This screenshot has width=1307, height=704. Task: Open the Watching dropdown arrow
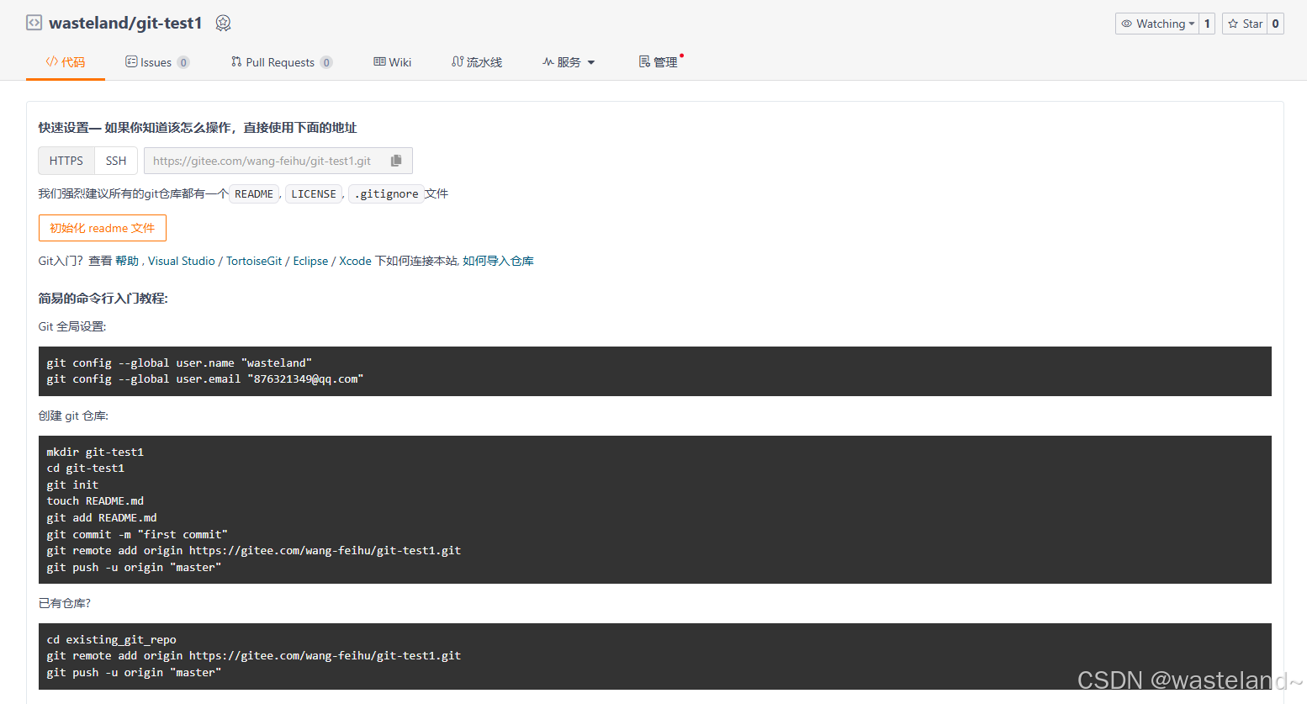pyautogui.click(x=1192, y=24)
